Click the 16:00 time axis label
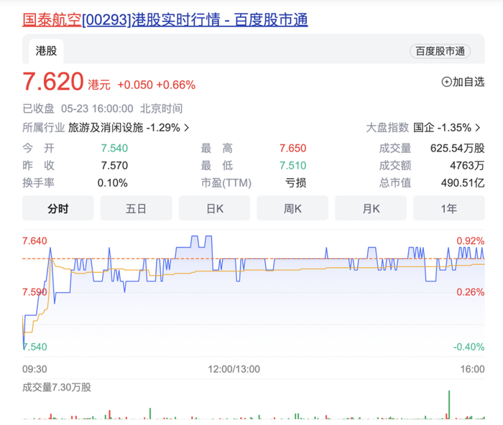 click(472, 369)
